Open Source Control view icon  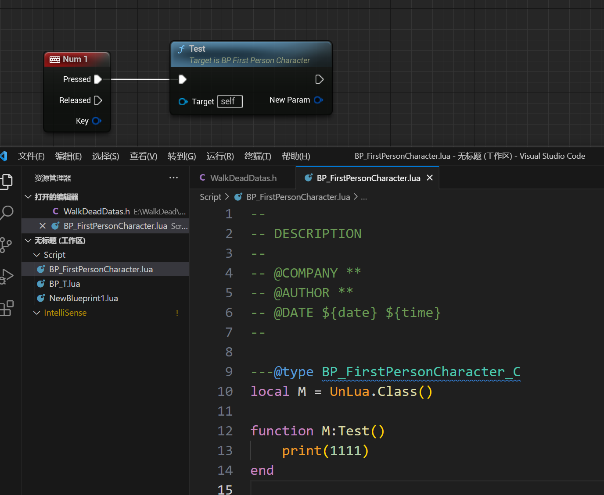coord(6,245)
